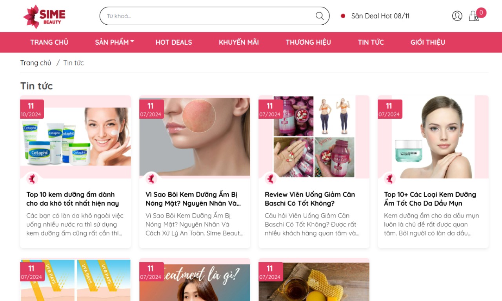This screenshot has height=301, width=502.
Task: Go to the Trang Chủ menu item
Action: point(49,42)
